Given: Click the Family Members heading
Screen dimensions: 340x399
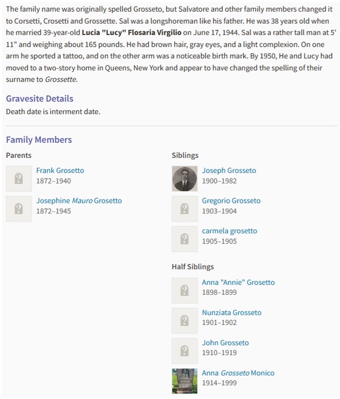Looking at the screenshot, I should point(39,140).
